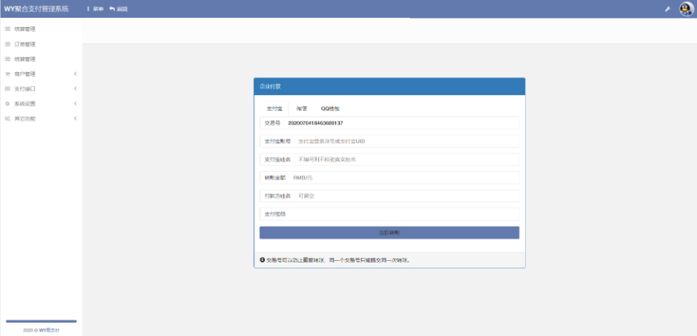
Task: Switch to the QQ钱包 tab
Action: click(330, 109)
